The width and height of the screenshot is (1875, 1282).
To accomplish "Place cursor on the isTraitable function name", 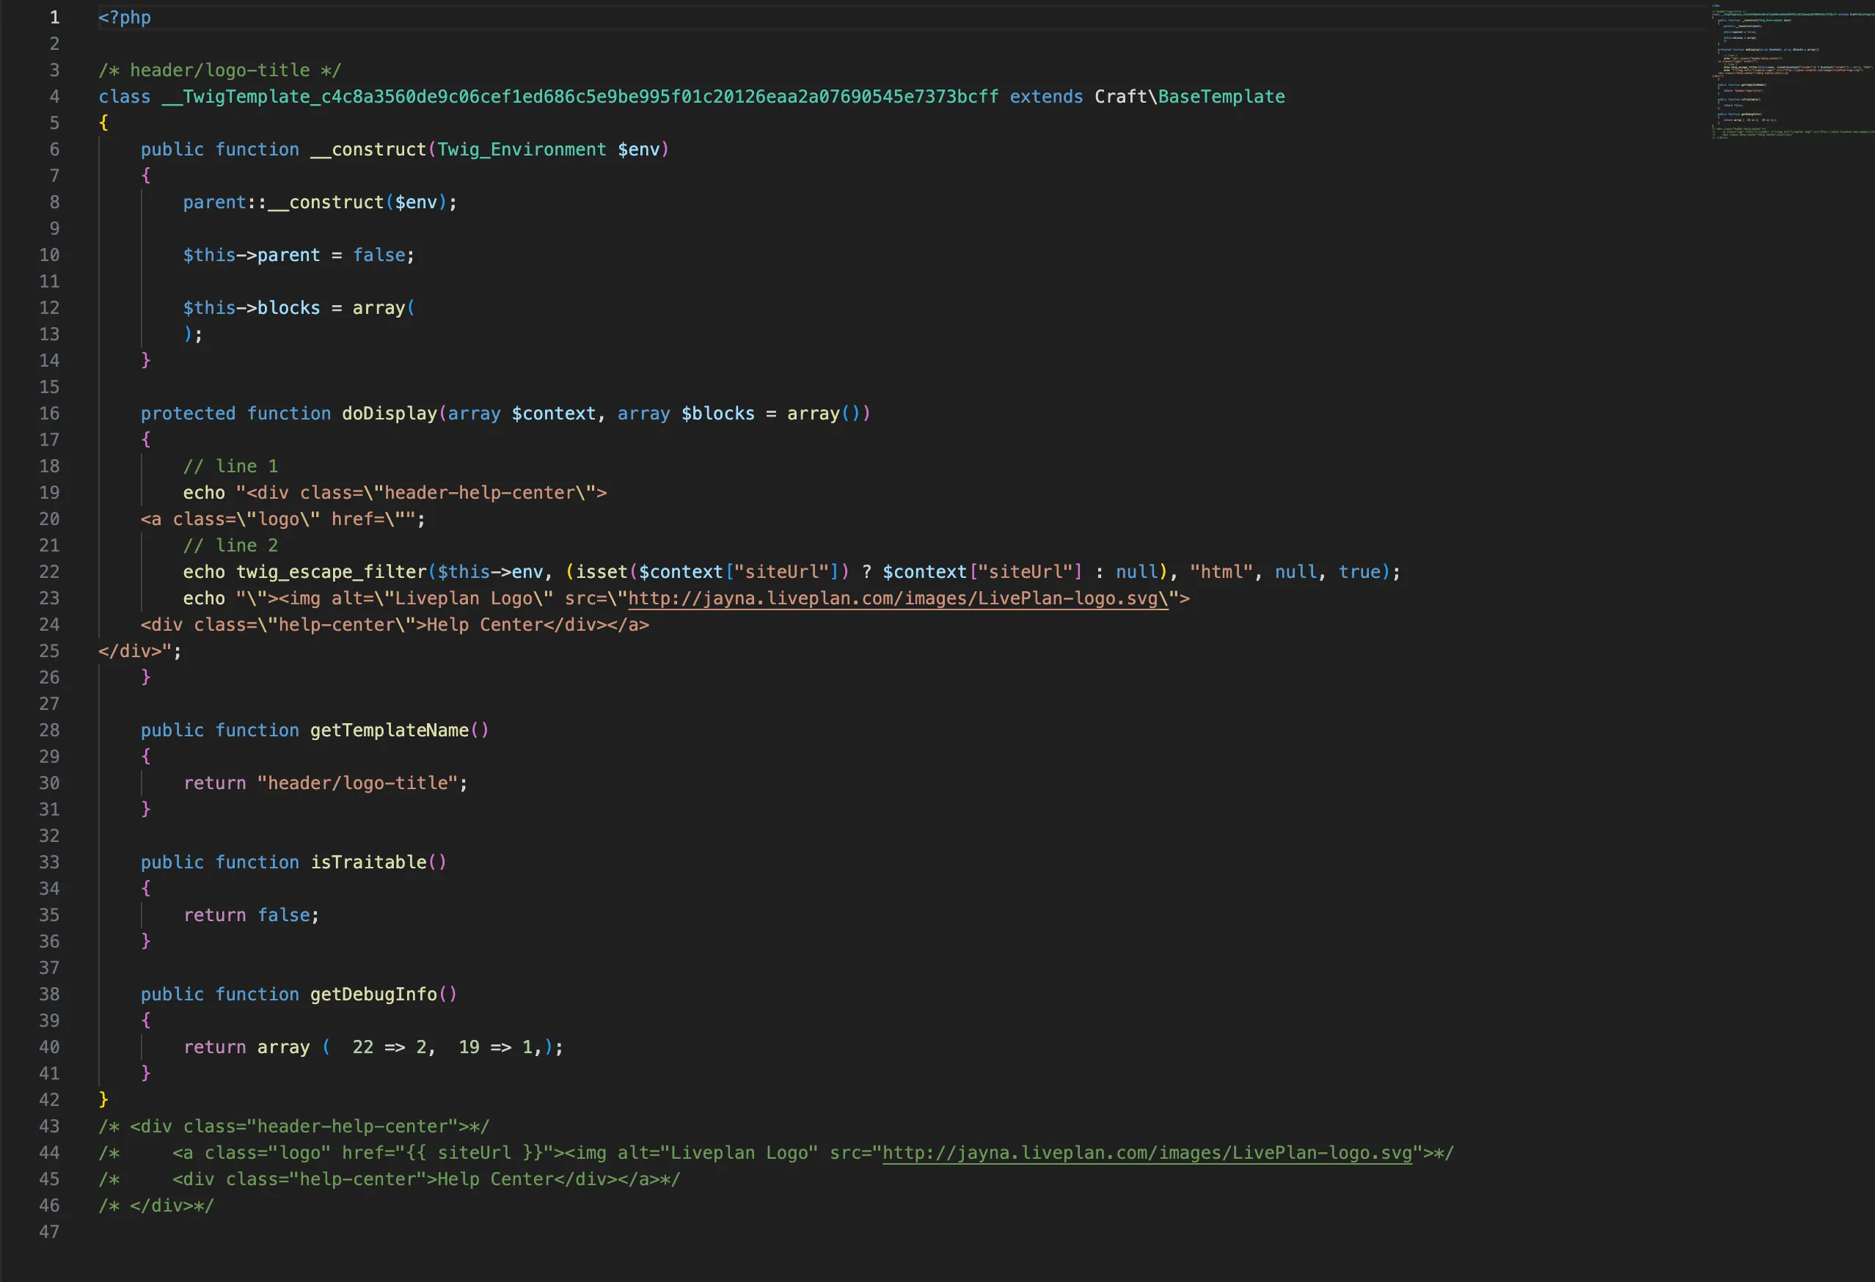I will (374, 862).
